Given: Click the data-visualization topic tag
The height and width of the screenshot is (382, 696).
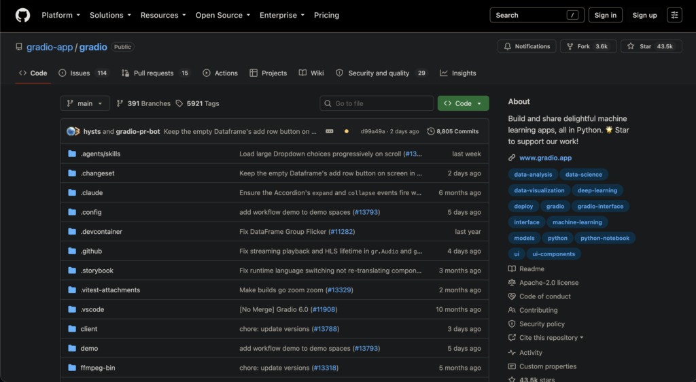Looking at the screenshot, I should pos(539,190).
